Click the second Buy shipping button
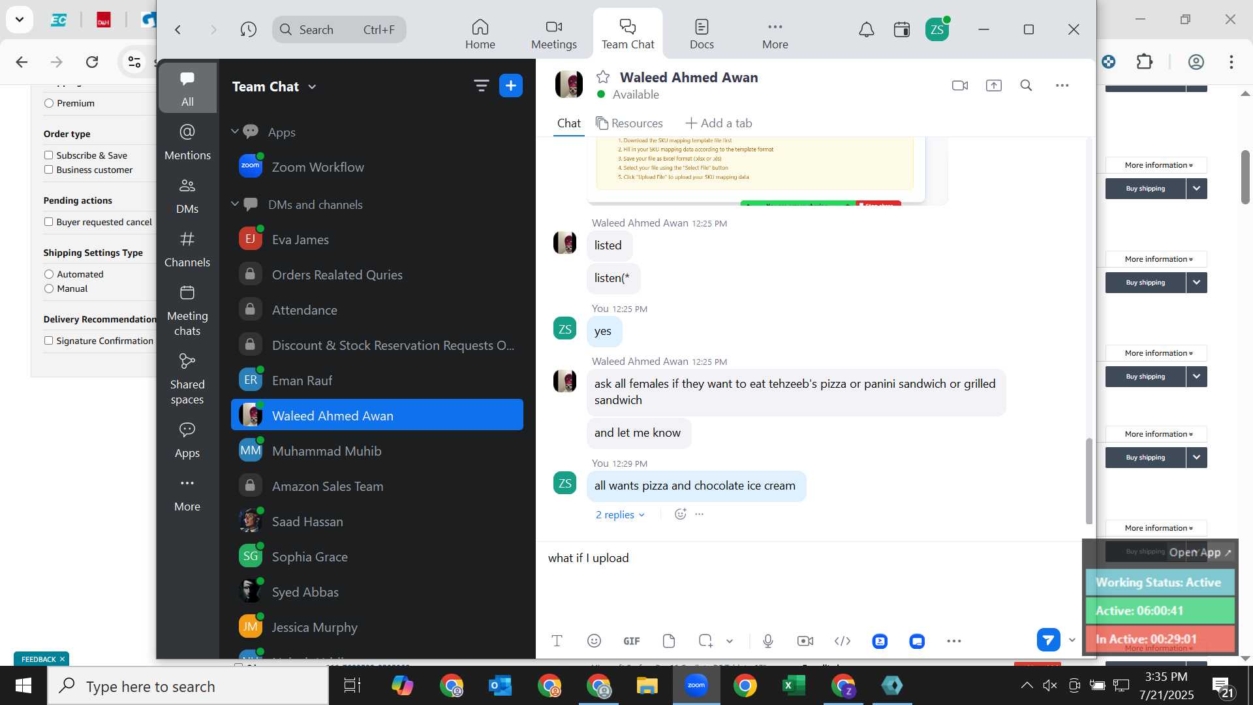The image size is (1253, 705). click(1145, 283)
